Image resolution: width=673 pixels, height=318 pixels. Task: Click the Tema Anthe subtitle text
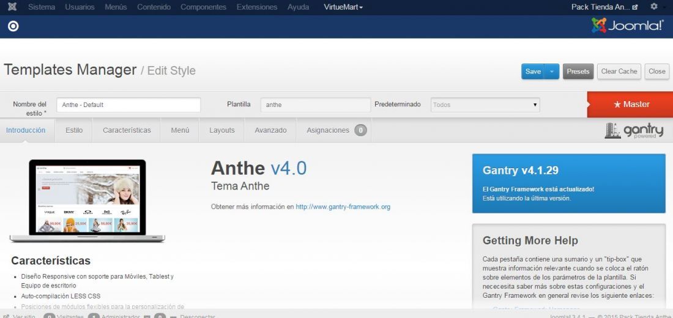click(240, 186)
